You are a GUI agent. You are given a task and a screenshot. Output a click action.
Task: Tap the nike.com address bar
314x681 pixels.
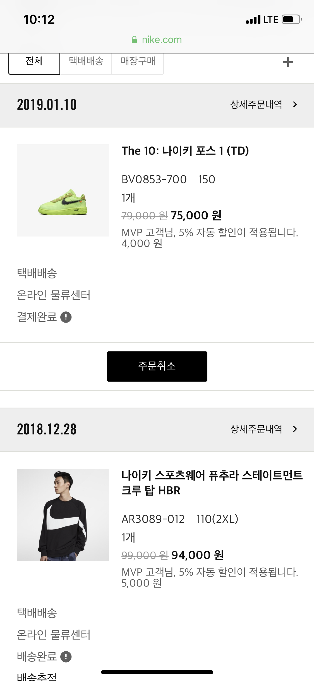[161, 40]
